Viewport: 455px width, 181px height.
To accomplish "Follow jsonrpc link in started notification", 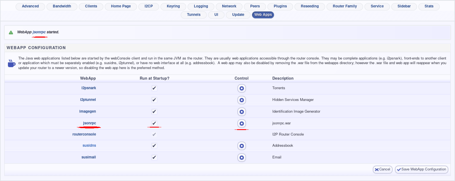I will click(39, 32).
